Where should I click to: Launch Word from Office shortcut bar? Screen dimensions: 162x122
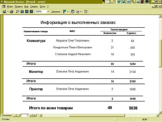(x=119, y=2)
